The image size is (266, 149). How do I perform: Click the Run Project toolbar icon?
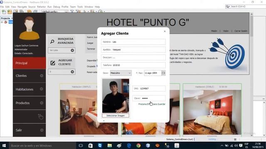pyautogui.click(x=85, y=12)
